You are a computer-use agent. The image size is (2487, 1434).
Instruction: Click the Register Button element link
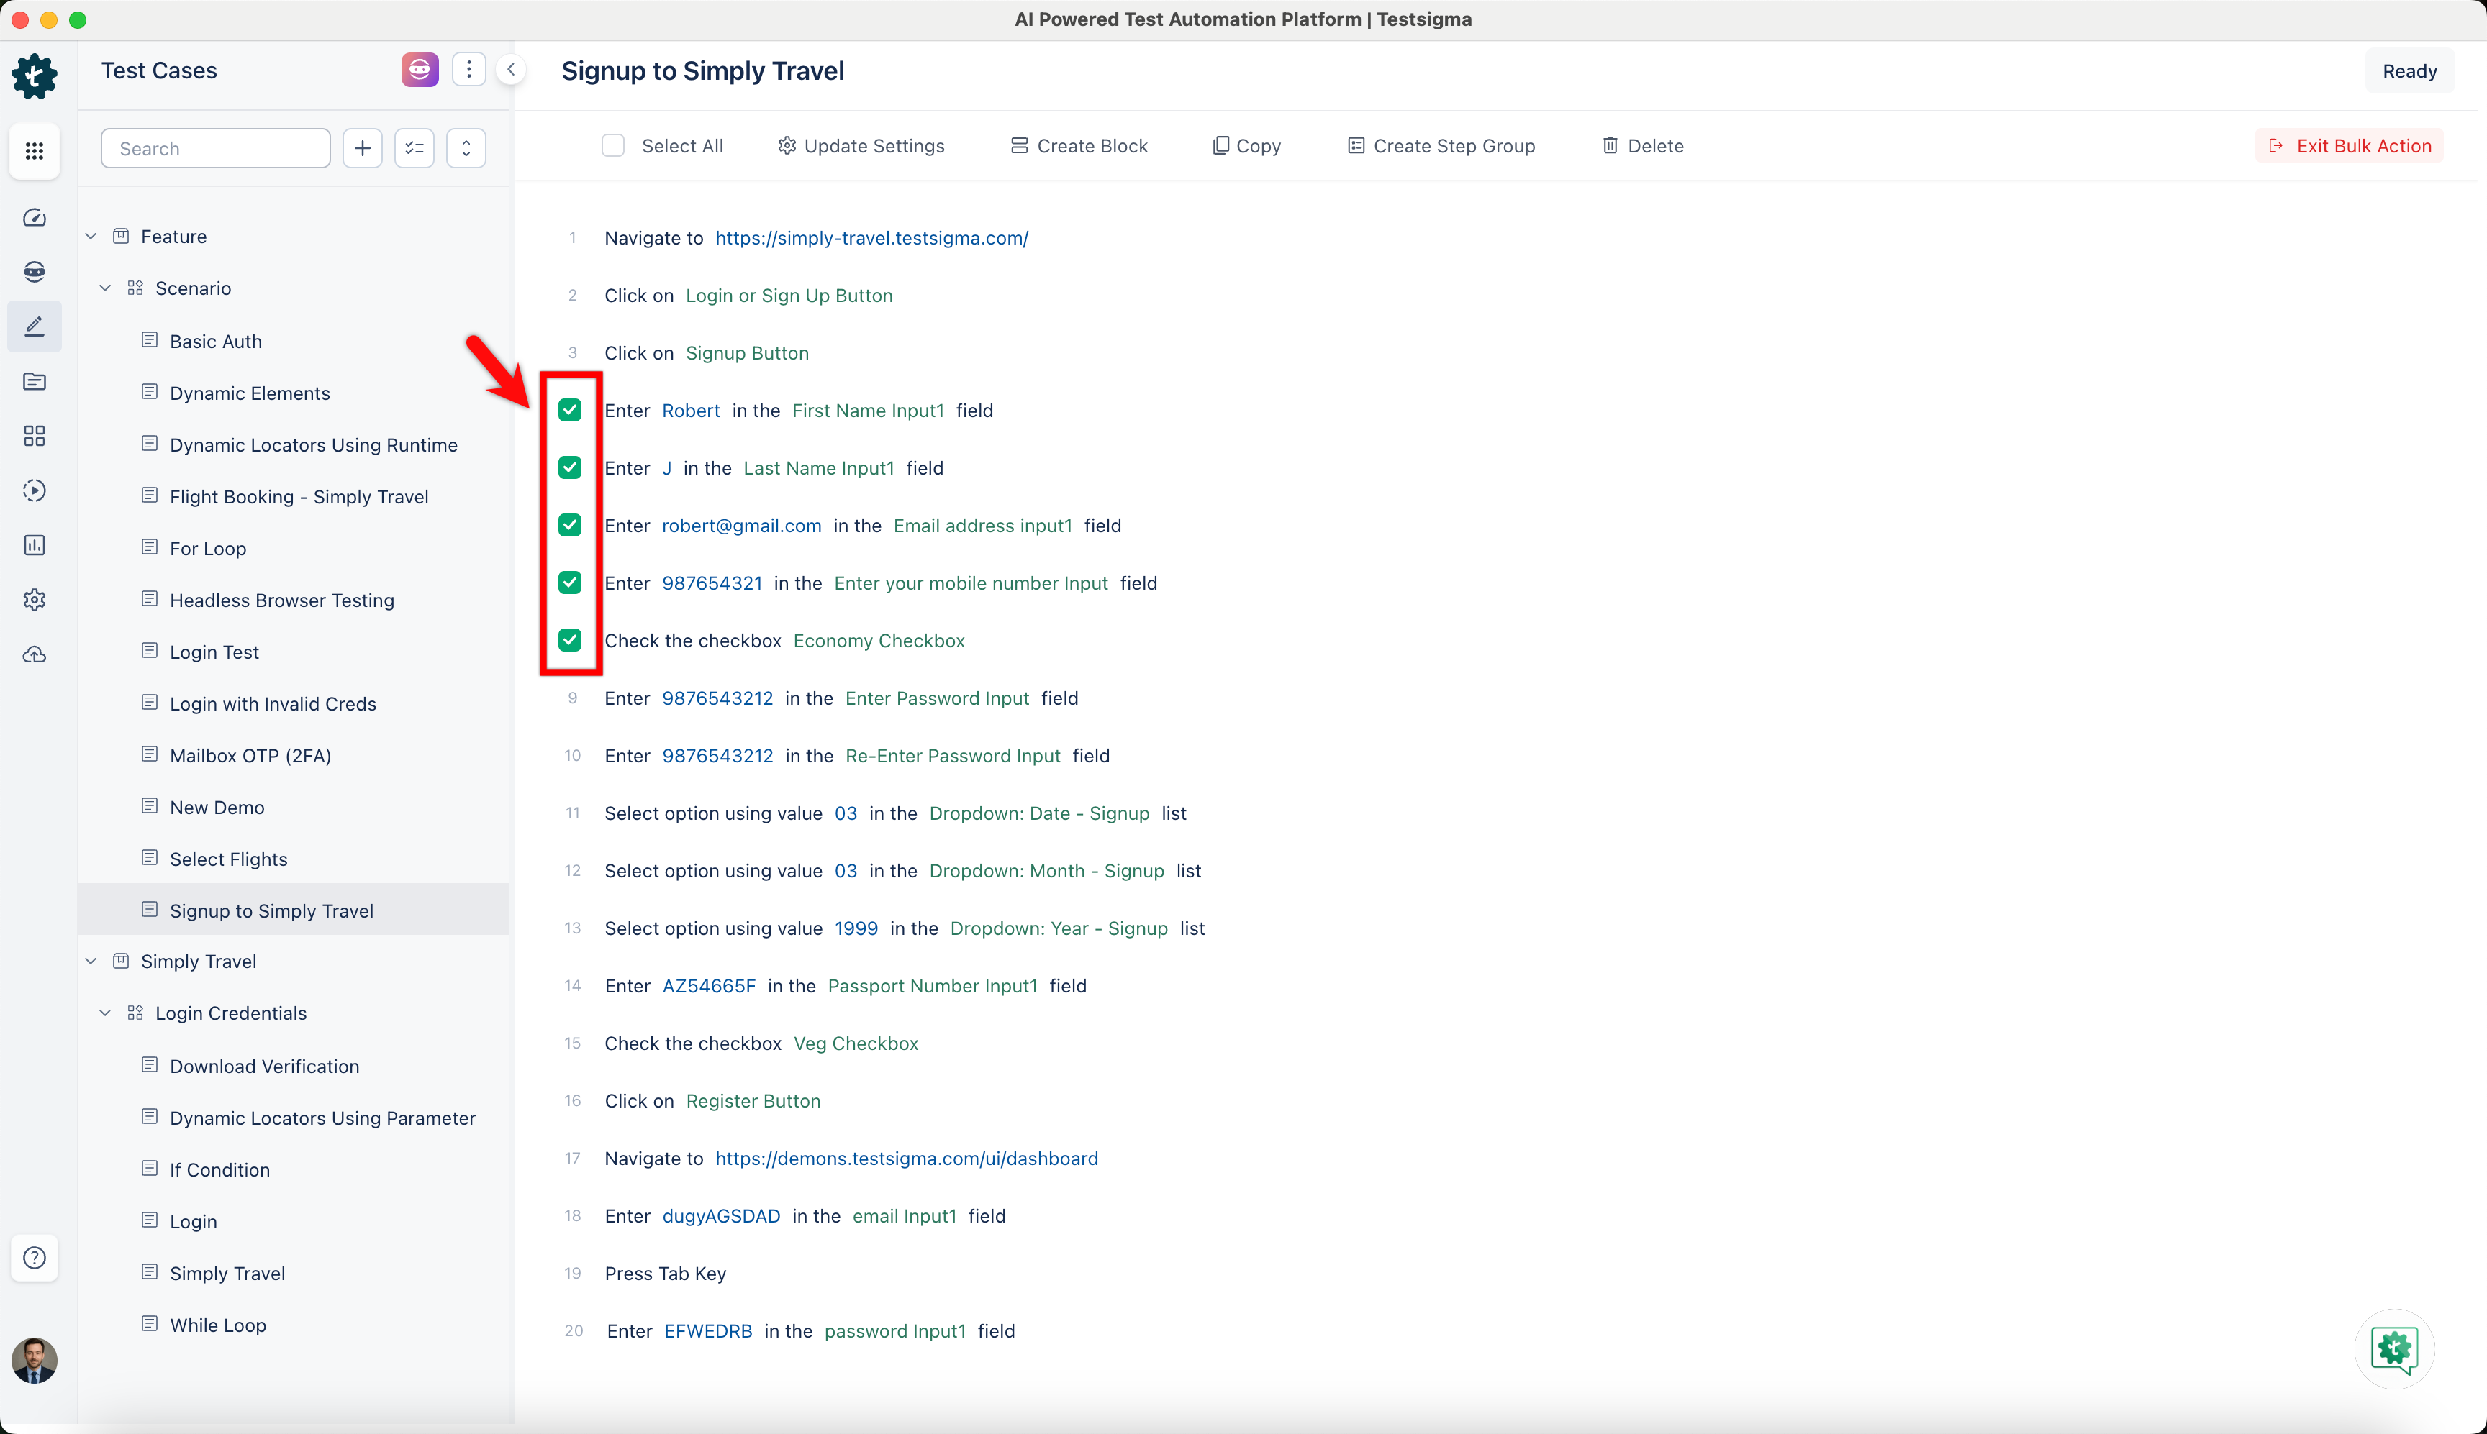point(753,1101)
